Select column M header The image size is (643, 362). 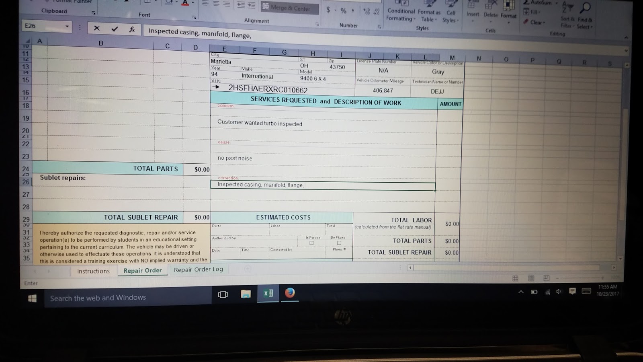452,58
